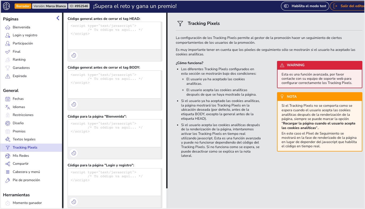Select the Premios gift icon
The image size is (365, 209).
tap(8, 131)
